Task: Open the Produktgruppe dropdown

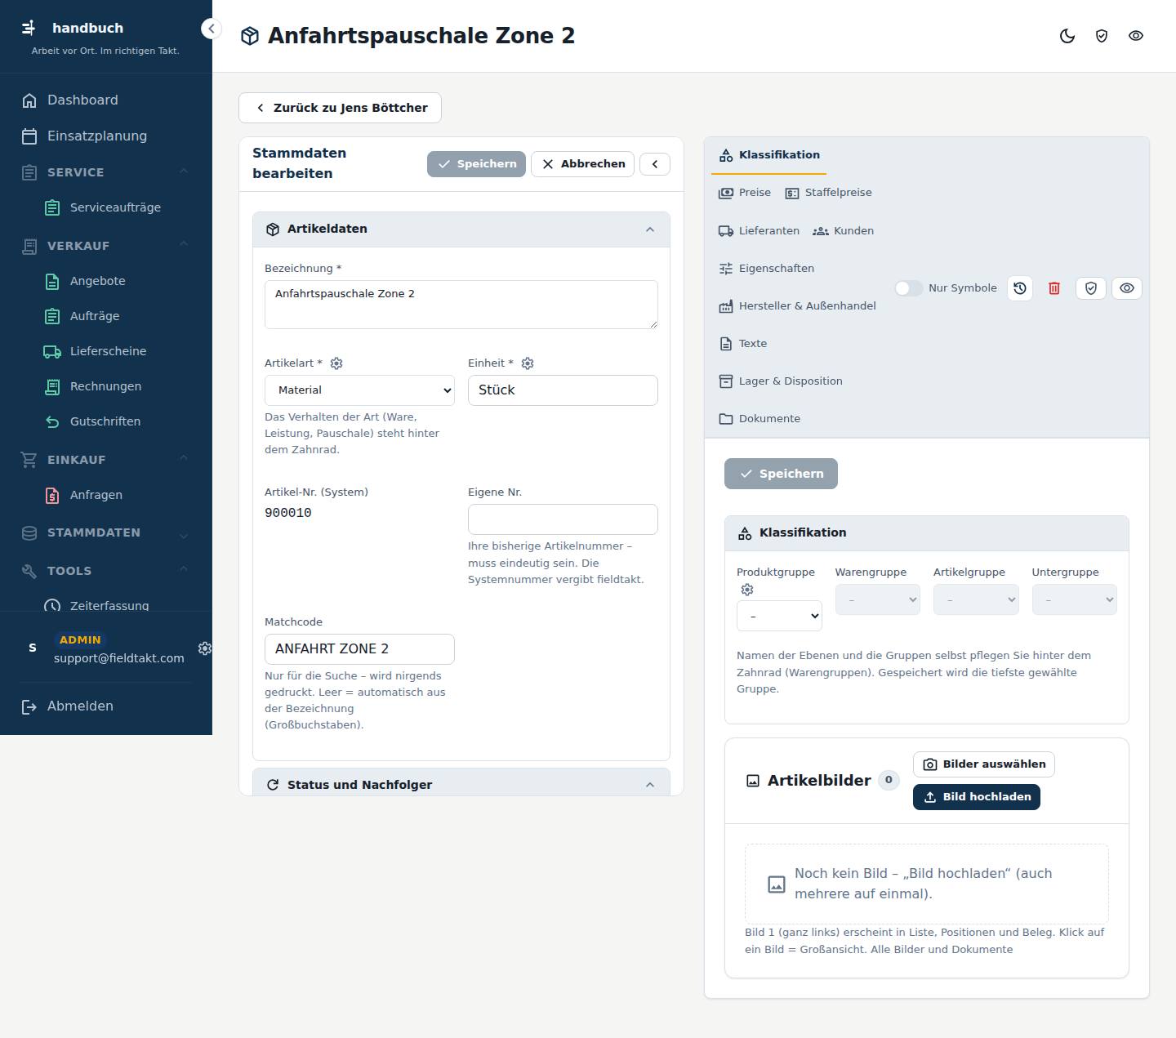Action: (x=779, y=616)
